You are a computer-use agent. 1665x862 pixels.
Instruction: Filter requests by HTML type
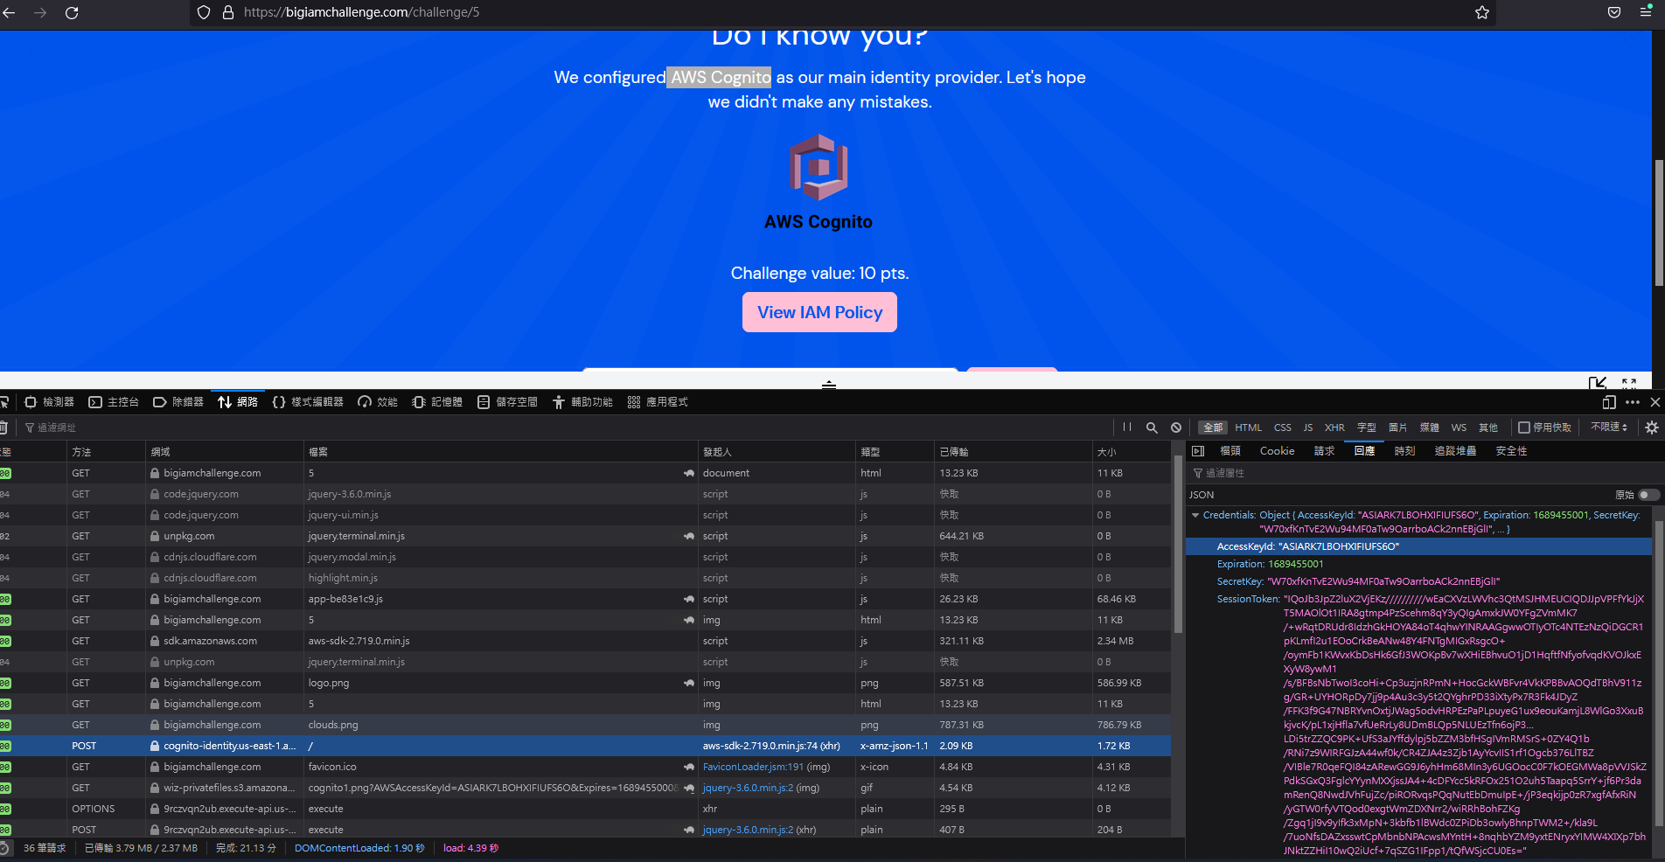coord(1248,428)
